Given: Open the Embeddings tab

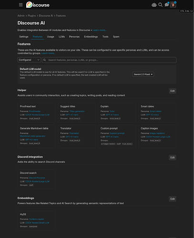Looking at the screenshot, I should tap(91, 37).
